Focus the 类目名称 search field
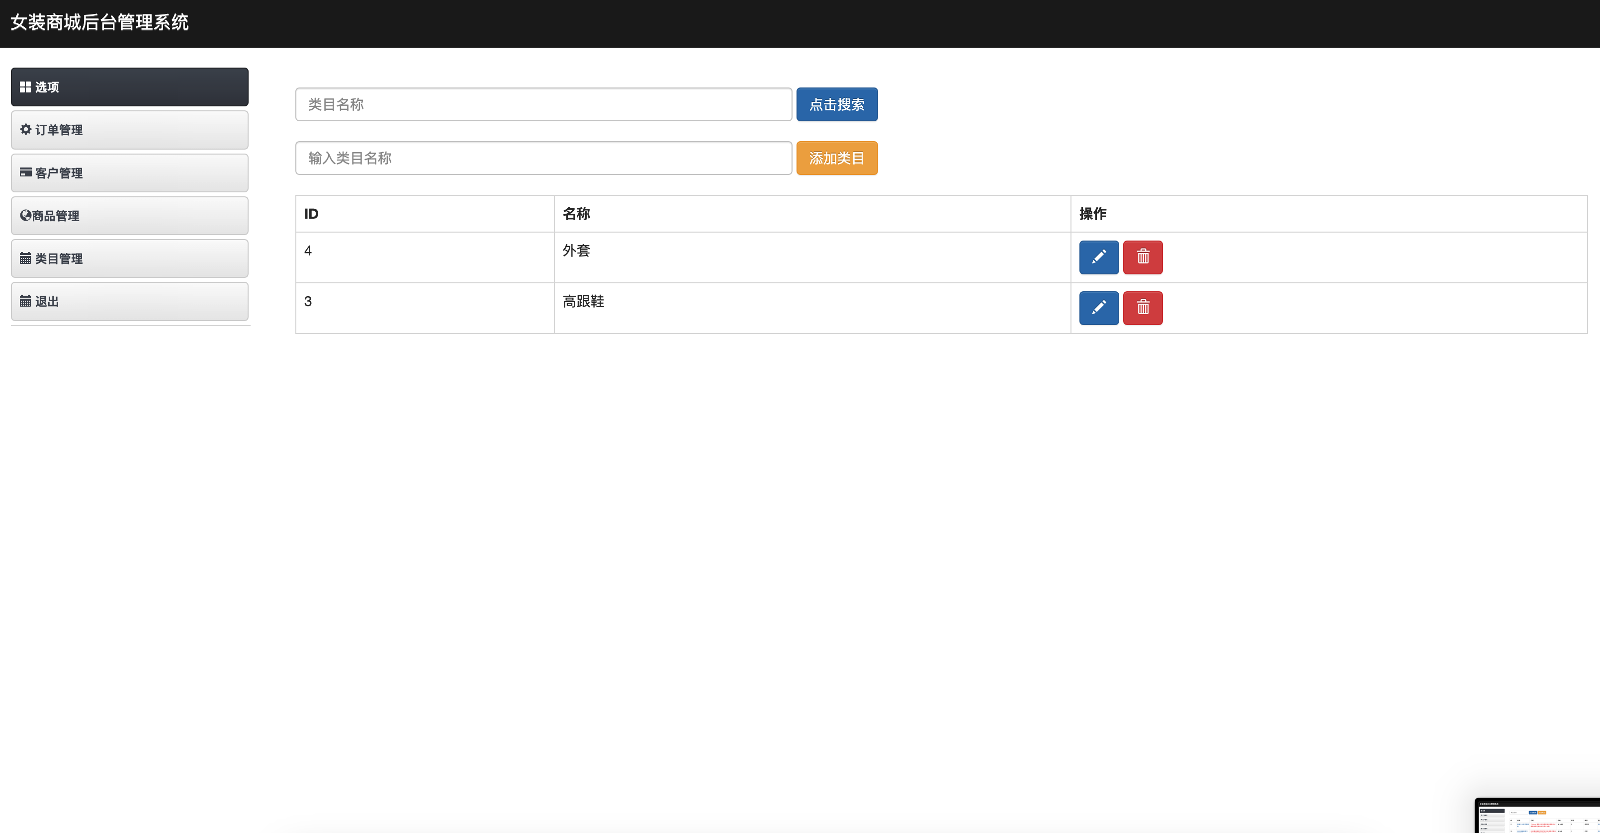Screen dimensions: 1600x833 (543, 104)
